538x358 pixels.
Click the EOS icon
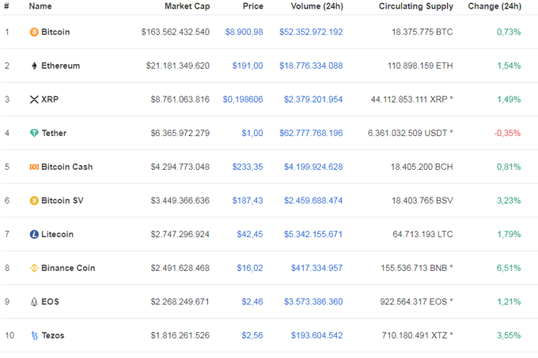34,302
